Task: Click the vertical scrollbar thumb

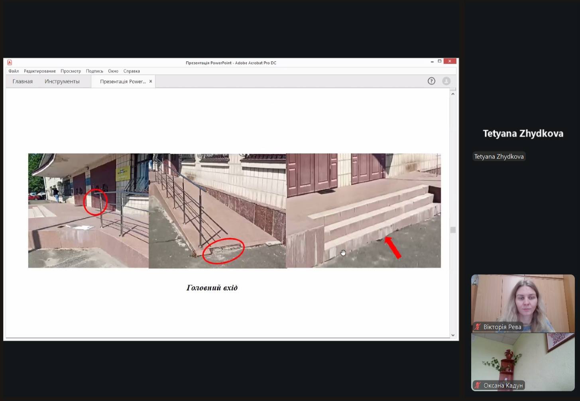Action: [x=453, y=230]
